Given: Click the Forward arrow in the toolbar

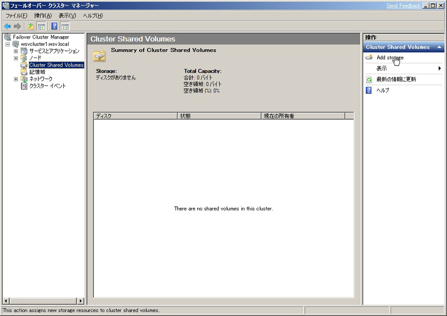Looking at the screenshot, I should point(17,26).
